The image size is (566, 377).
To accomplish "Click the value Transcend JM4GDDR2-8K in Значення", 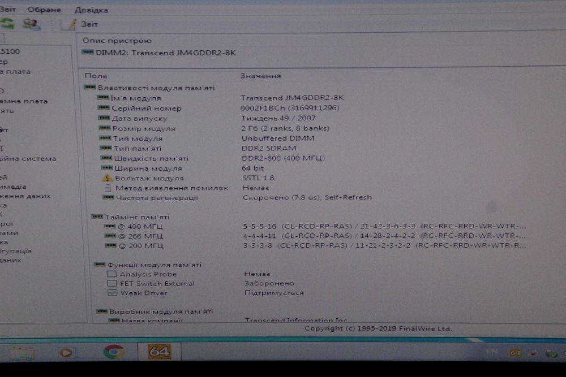I will pos(292,98).
